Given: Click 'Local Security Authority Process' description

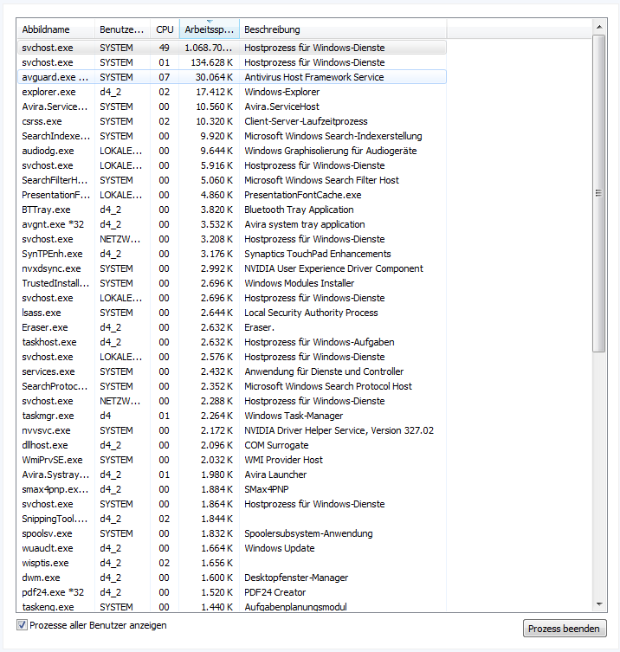Looking at the screenshot, I should click(311, 313).
